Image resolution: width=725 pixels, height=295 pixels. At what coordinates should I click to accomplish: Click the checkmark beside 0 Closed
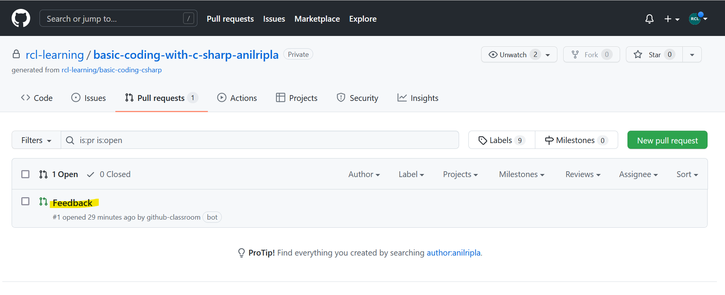(x=91, y=175)
